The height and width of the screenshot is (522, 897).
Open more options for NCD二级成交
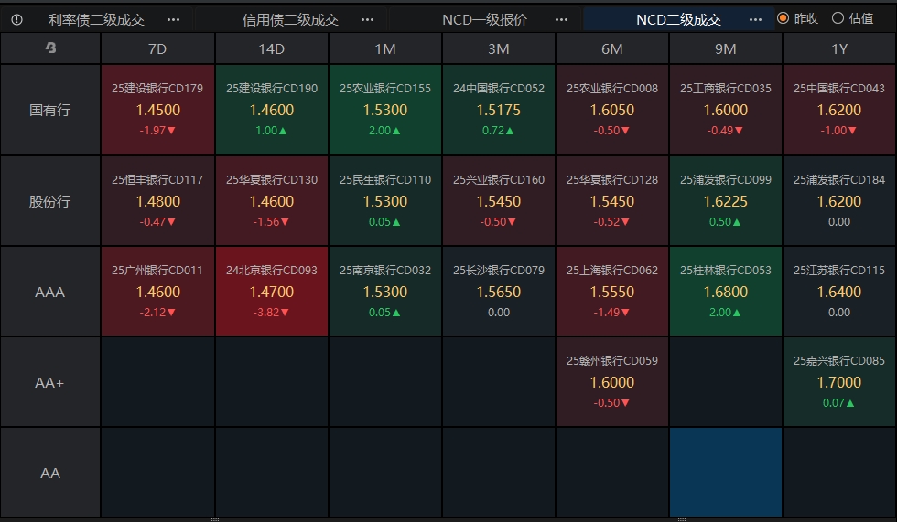(x=755, y=19)
